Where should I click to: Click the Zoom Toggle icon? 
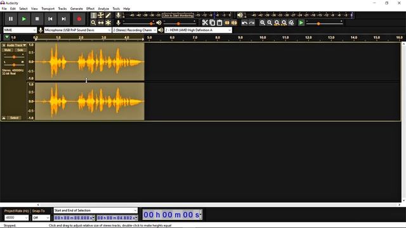(291, 23)
